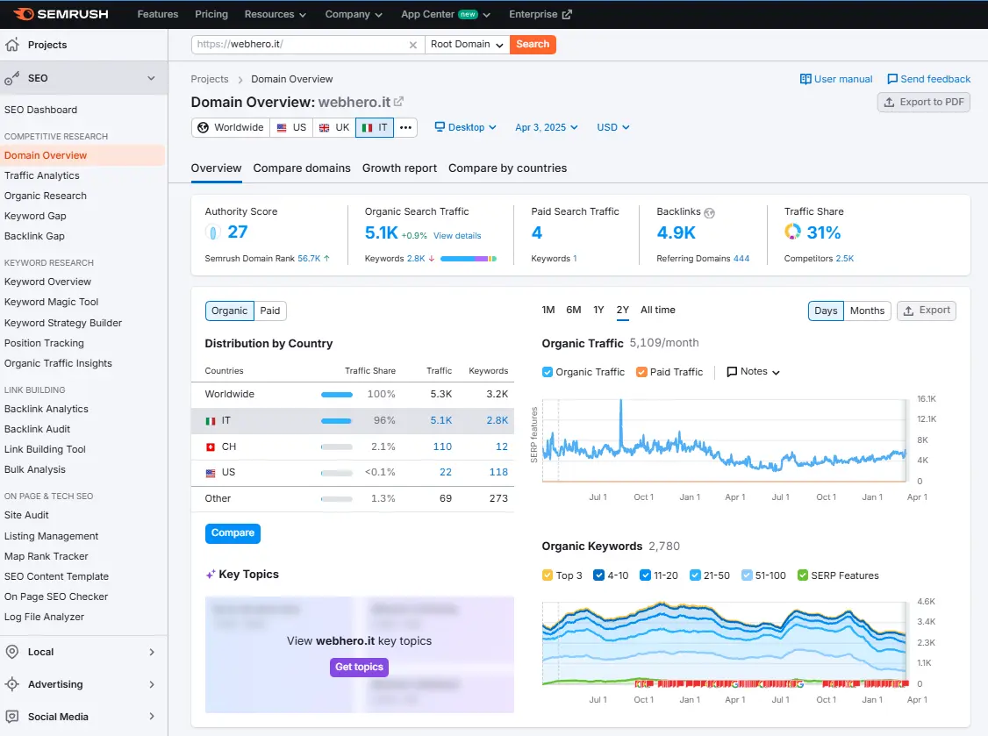Select the UK flag database
The image size is (988, 736).
click(x=324, y=127)
